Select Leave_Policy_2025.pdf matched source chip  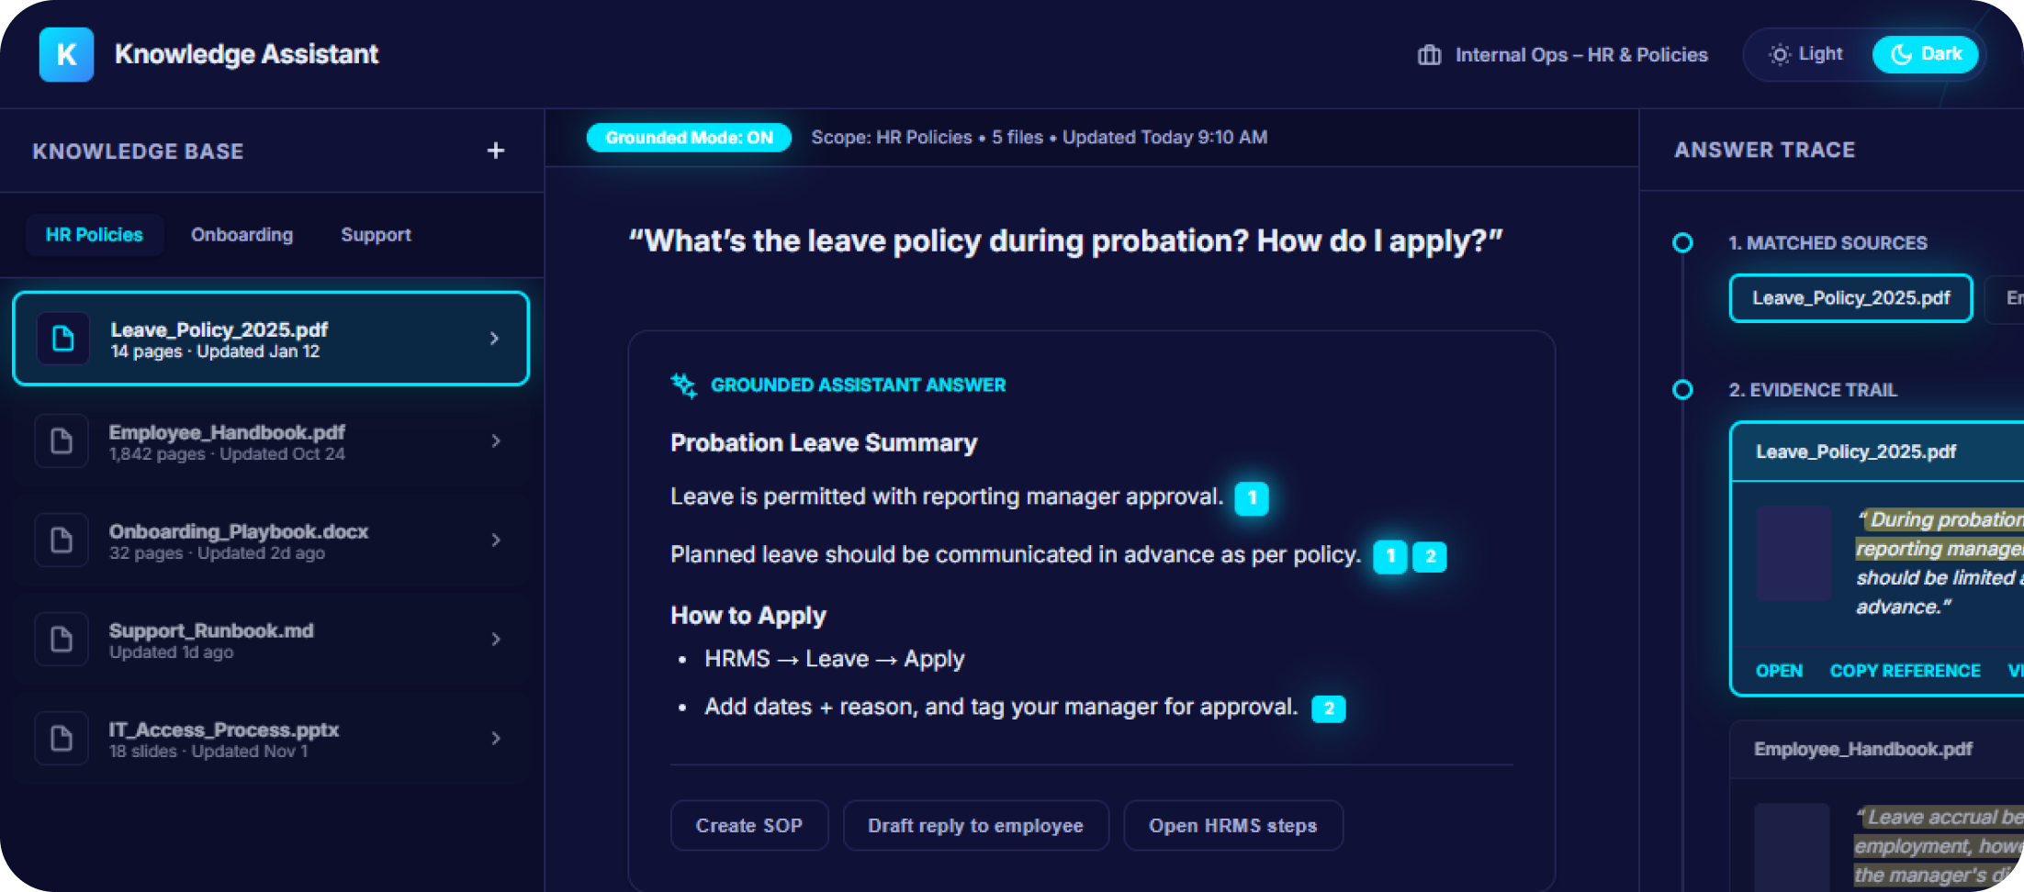tap(1850, 298)
